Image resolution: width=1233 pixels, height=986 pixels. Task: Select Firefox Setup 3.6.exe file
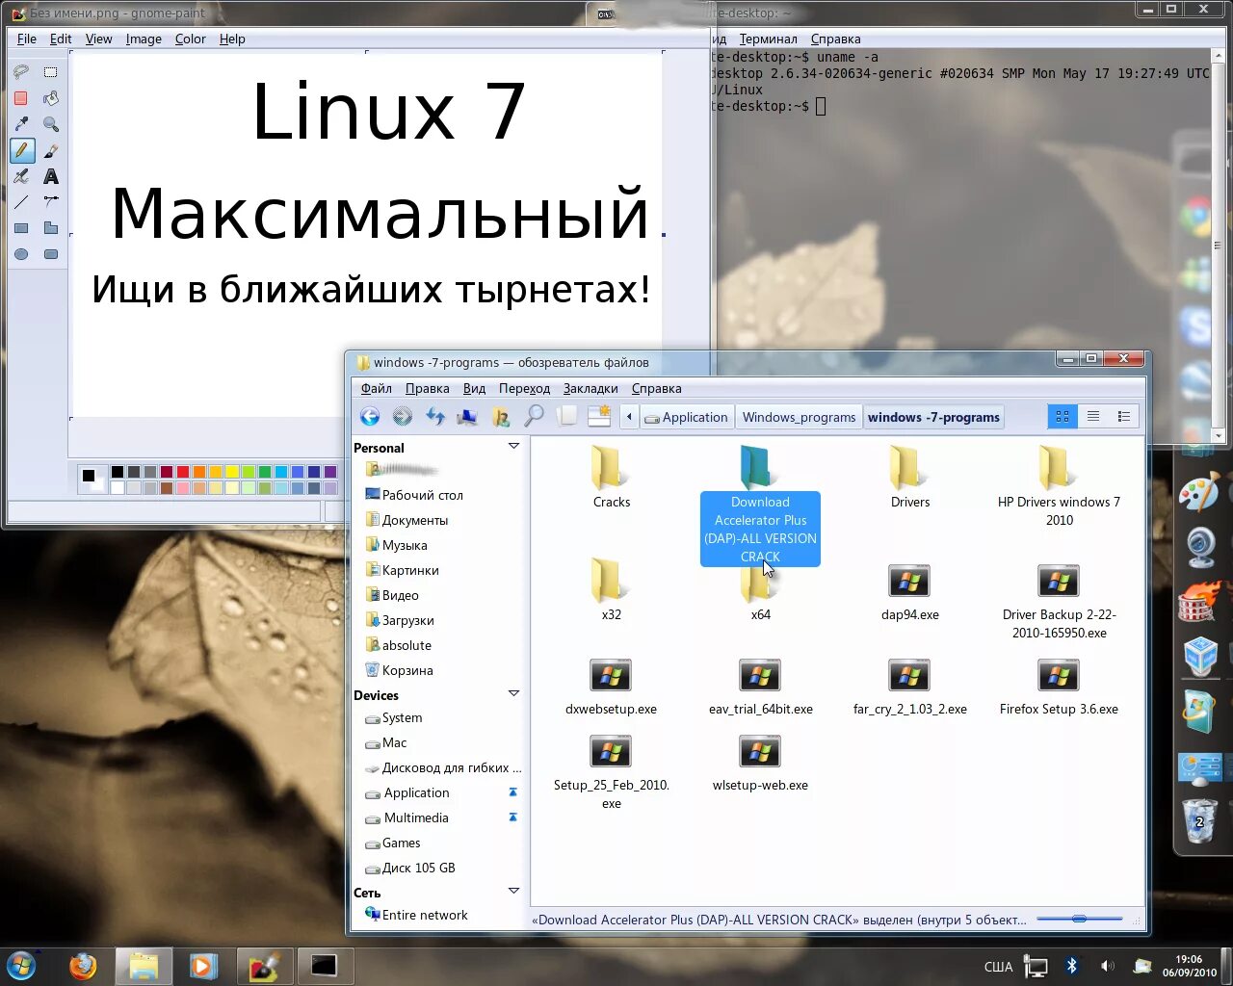click(1059, 688)
